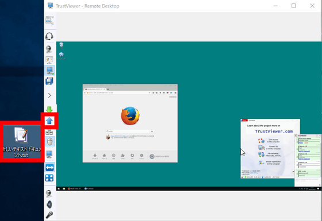322x221 pixels.
Task: Toggle the mouse control icon
Action: coord(49,141)
